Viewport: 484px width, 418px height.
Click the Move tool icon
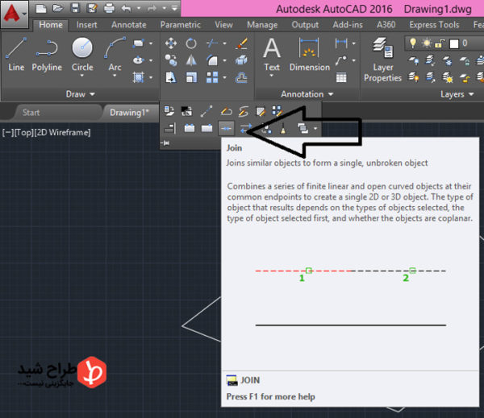pos(170,43)
